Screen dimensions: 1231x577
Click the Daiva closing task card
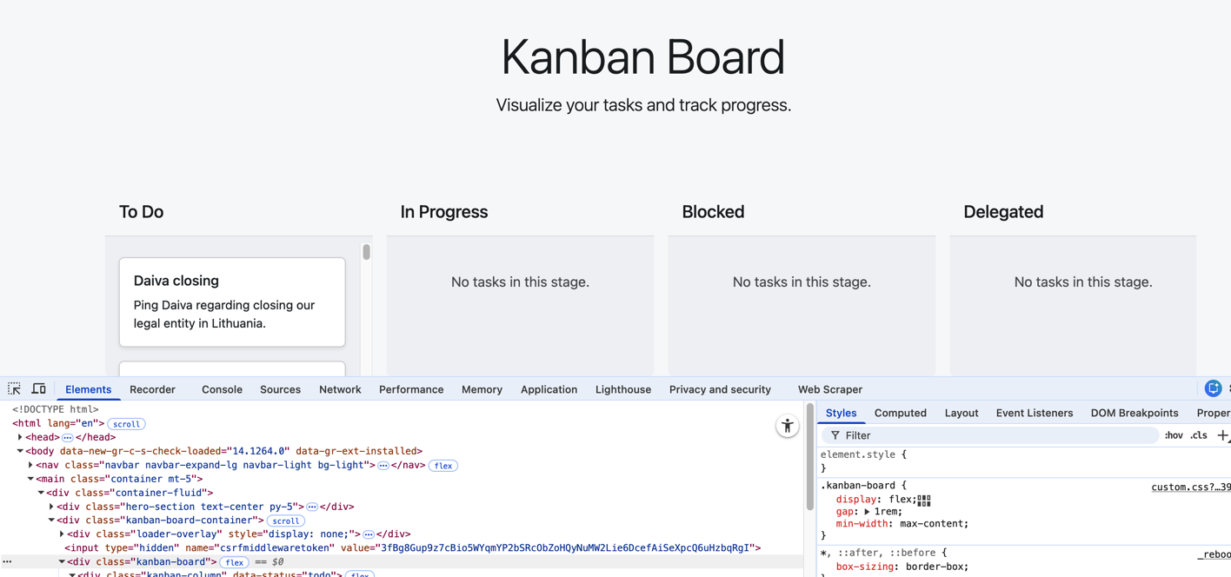point(232,302)
